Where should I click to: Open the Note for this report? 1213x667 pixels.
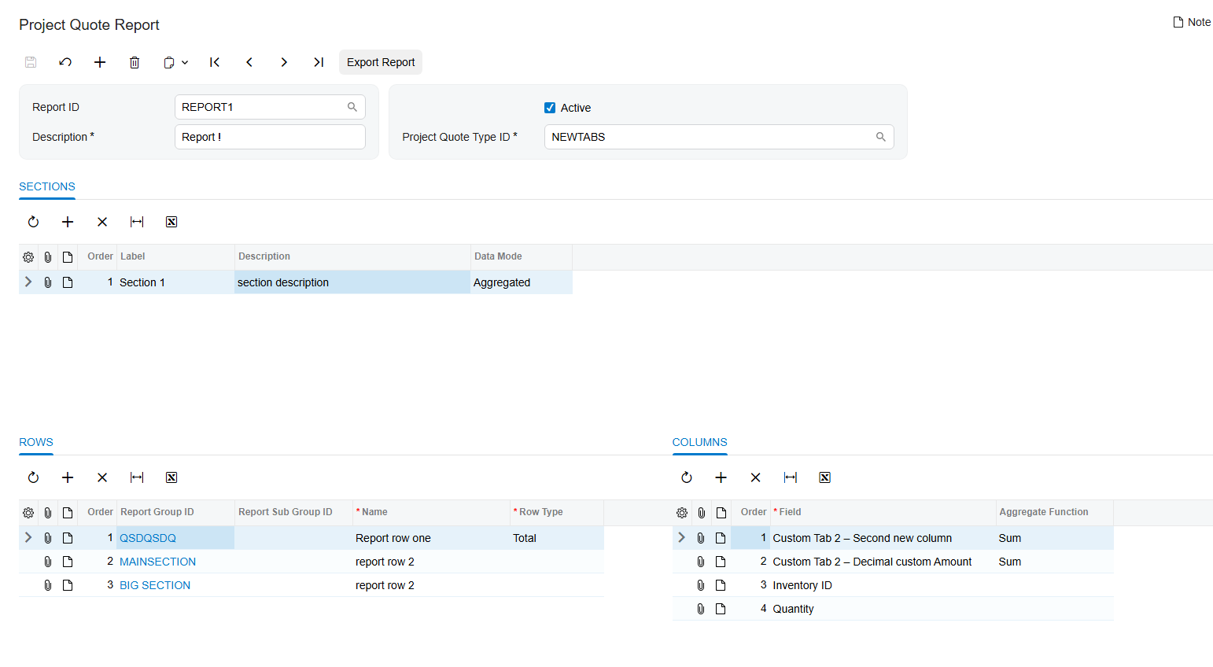pyautogui.click(x=1192, y=22)
